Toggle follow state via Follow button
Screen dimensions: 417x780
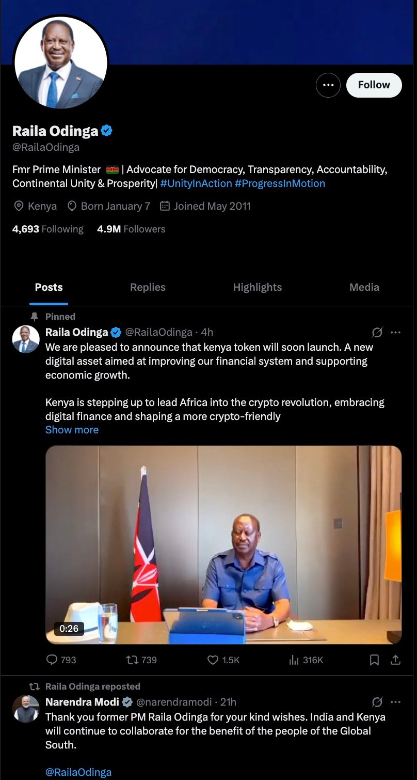(374, 85)
